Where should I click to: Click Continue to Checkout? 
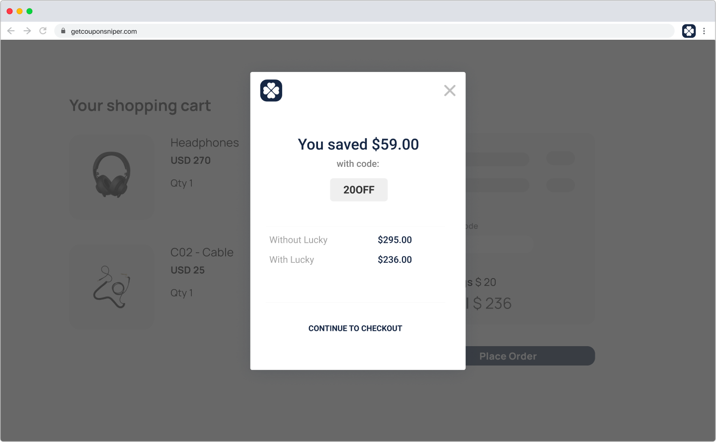(x=355, y=328)
